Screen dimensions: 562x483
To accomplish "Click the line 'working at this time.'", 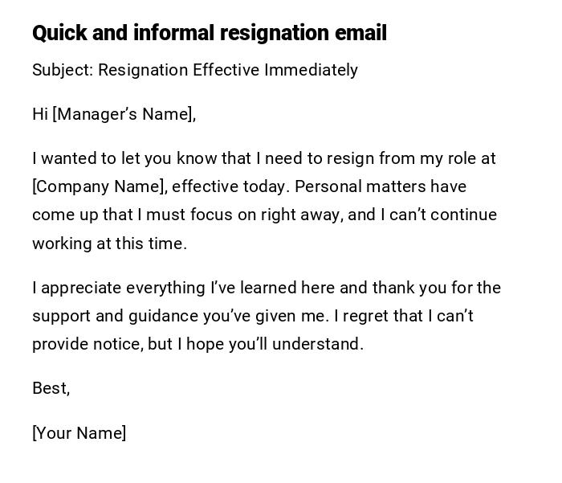I will [x=109, y=244].
